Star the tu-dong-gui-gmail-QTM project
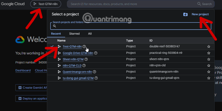Screen dimensions: 222x111 (x=209, y=78)
